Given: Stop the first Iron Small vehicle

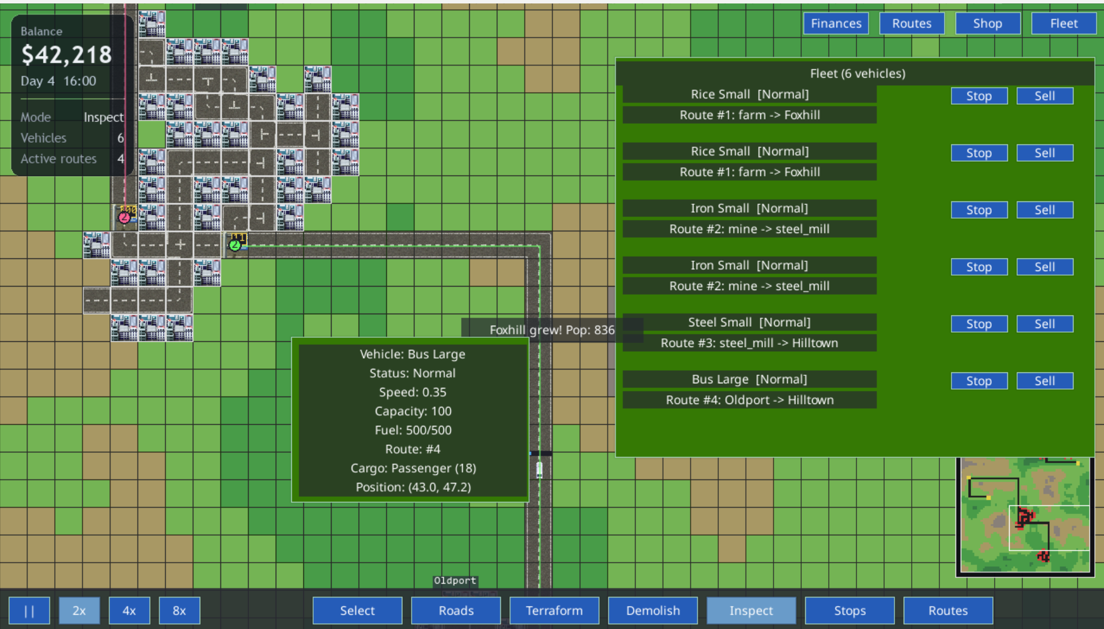Looking at the screenshot, I should click(x=979, y=210).
